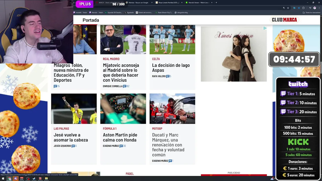Click the blue sound-wave extension icon
Screen dimensions: 322x181
point(299,8)
